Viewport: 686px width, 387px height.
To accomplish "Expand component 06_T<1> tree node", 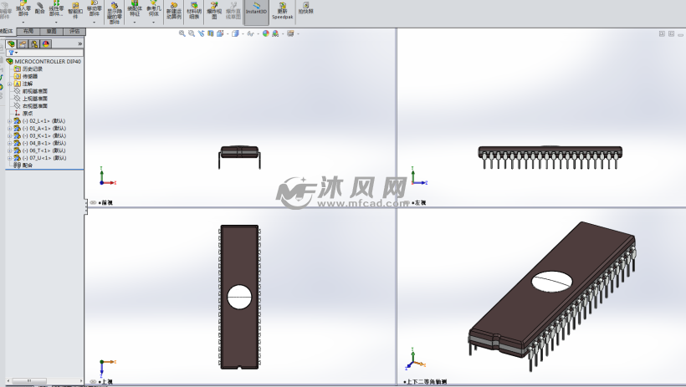I will (x=10, y=150).
